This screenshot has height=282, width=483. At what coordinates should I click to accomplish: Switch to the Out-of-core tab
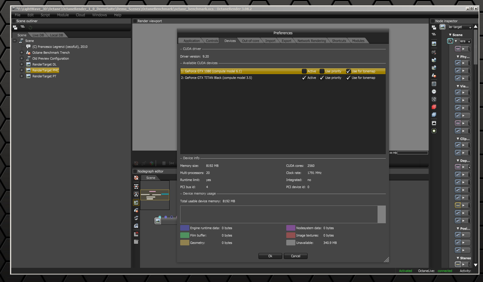(x=251, y=41)
